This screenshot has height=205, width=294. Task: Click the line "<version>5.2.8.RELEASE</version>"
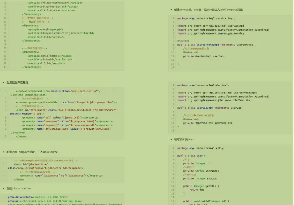coord(51,10)
